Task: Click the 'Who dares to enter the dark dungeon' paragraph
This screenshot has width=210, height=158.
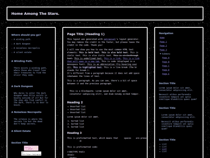Action: click(x=31, y=99)
